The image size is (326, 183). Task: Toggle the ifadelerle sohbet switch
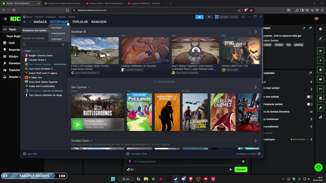[309, 104]
